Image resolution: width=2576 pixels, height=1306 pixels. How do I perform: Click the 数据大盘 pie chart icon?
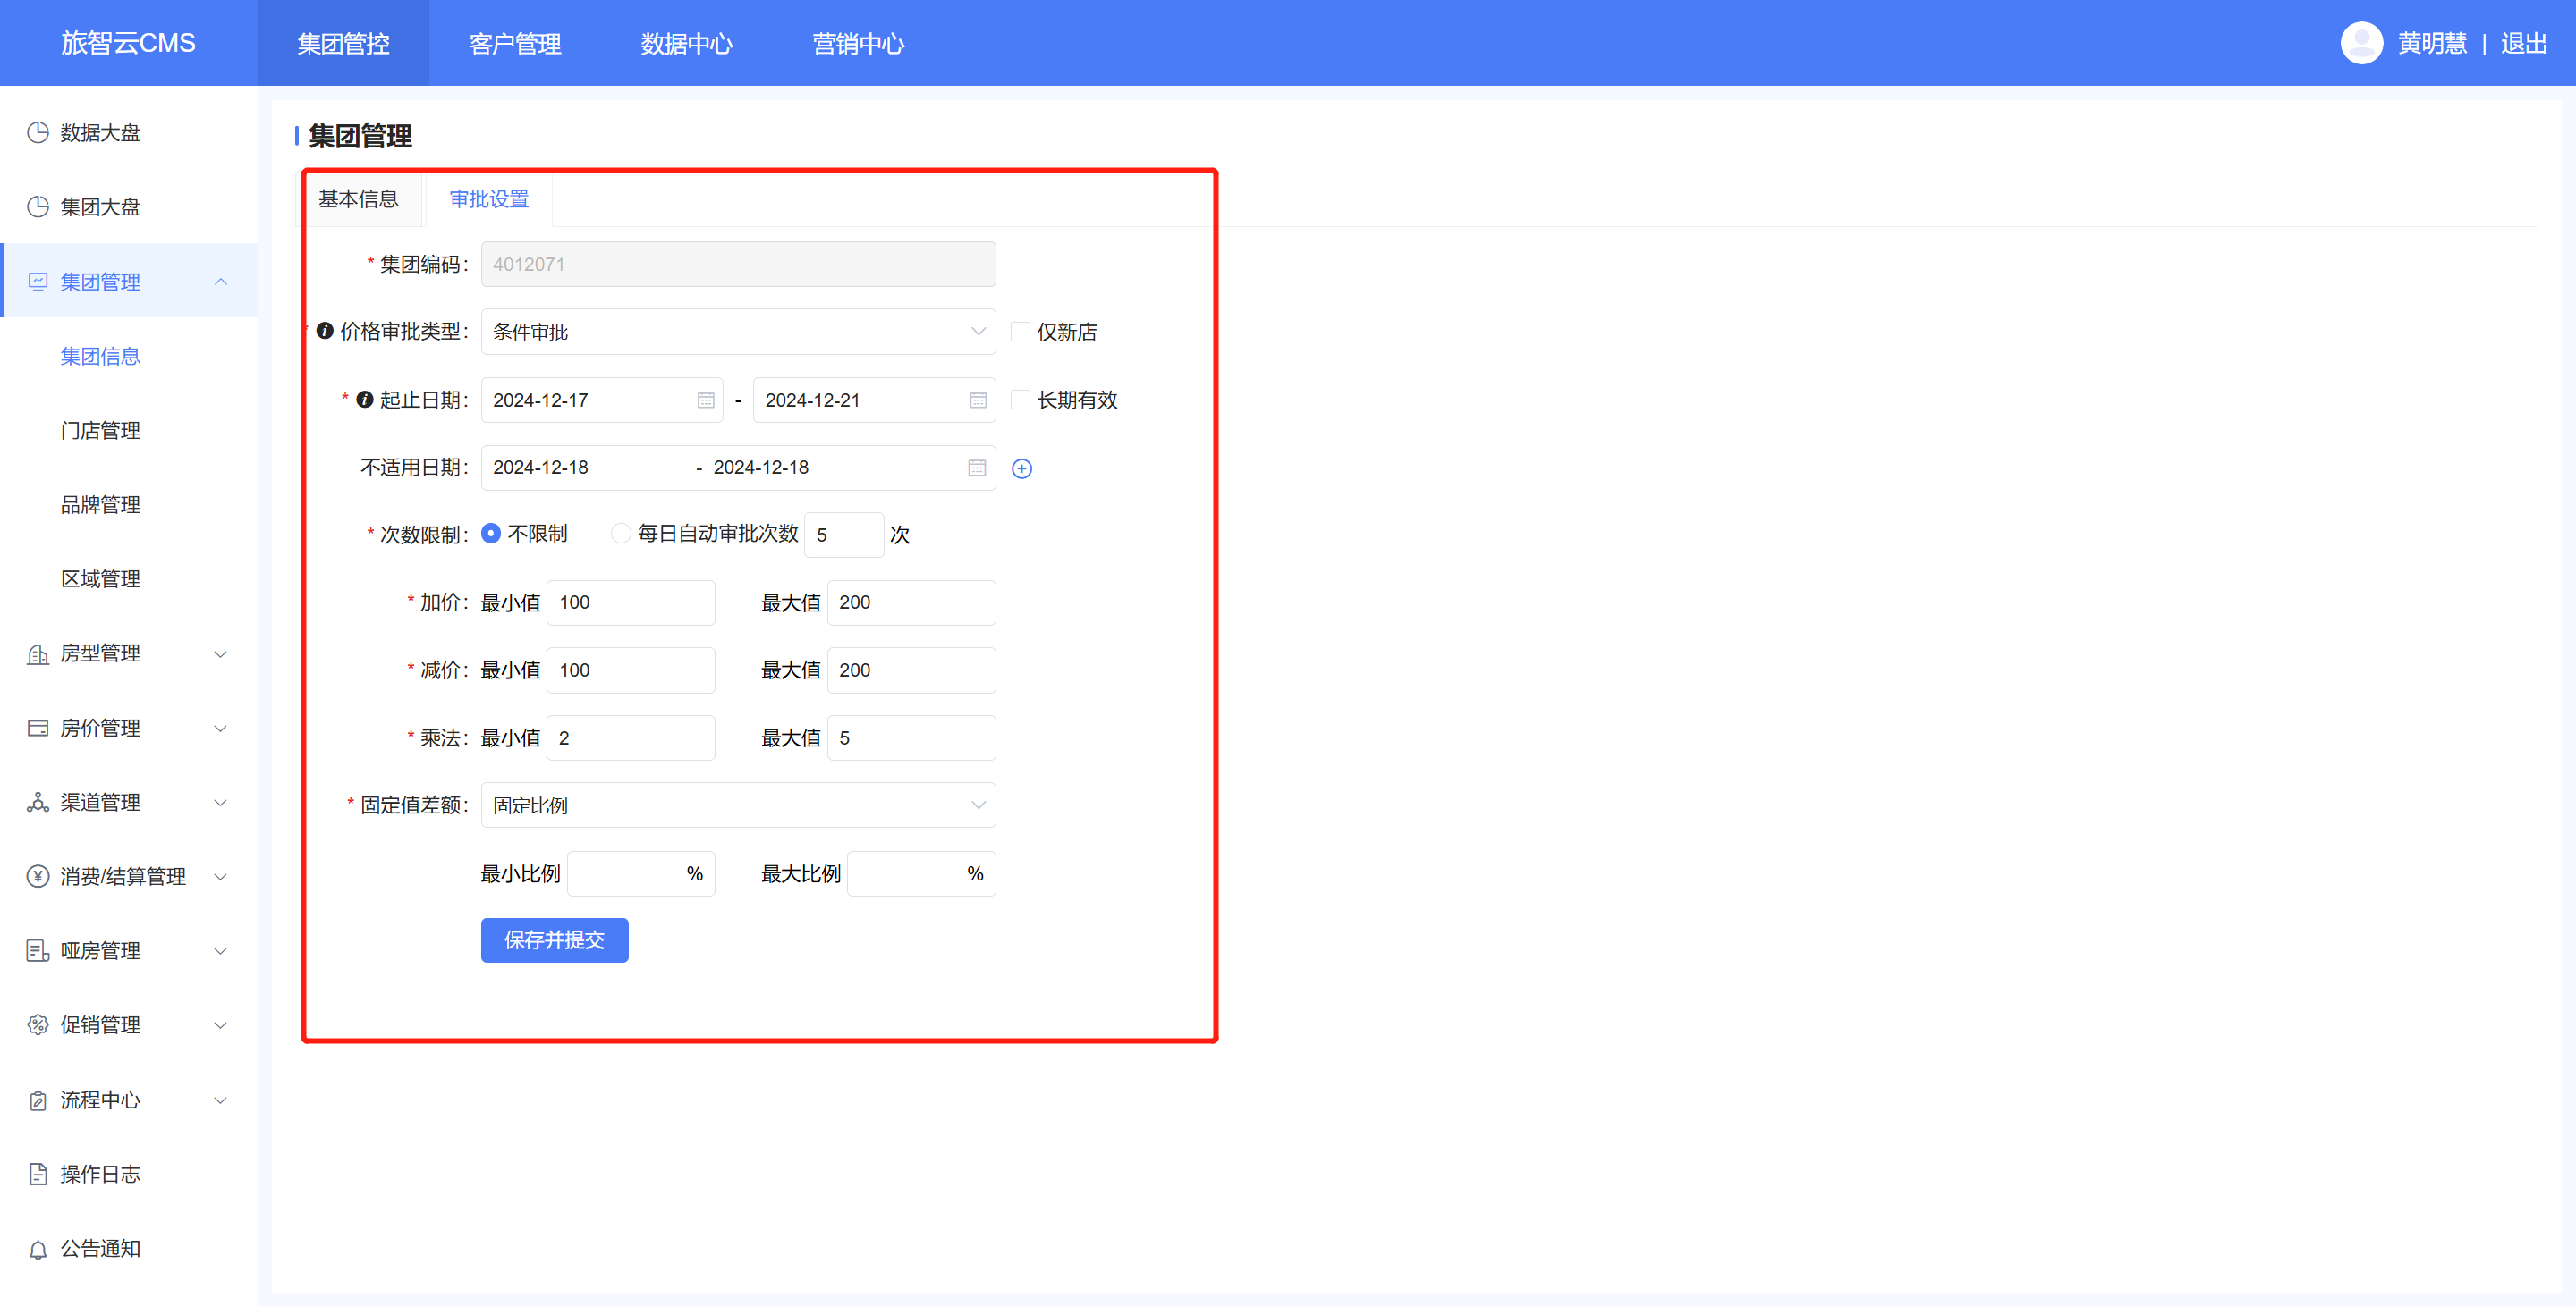click(38, 133)
